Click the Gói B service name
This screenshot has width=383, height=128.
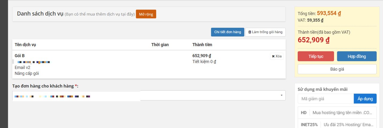click(x=19, y=56)
